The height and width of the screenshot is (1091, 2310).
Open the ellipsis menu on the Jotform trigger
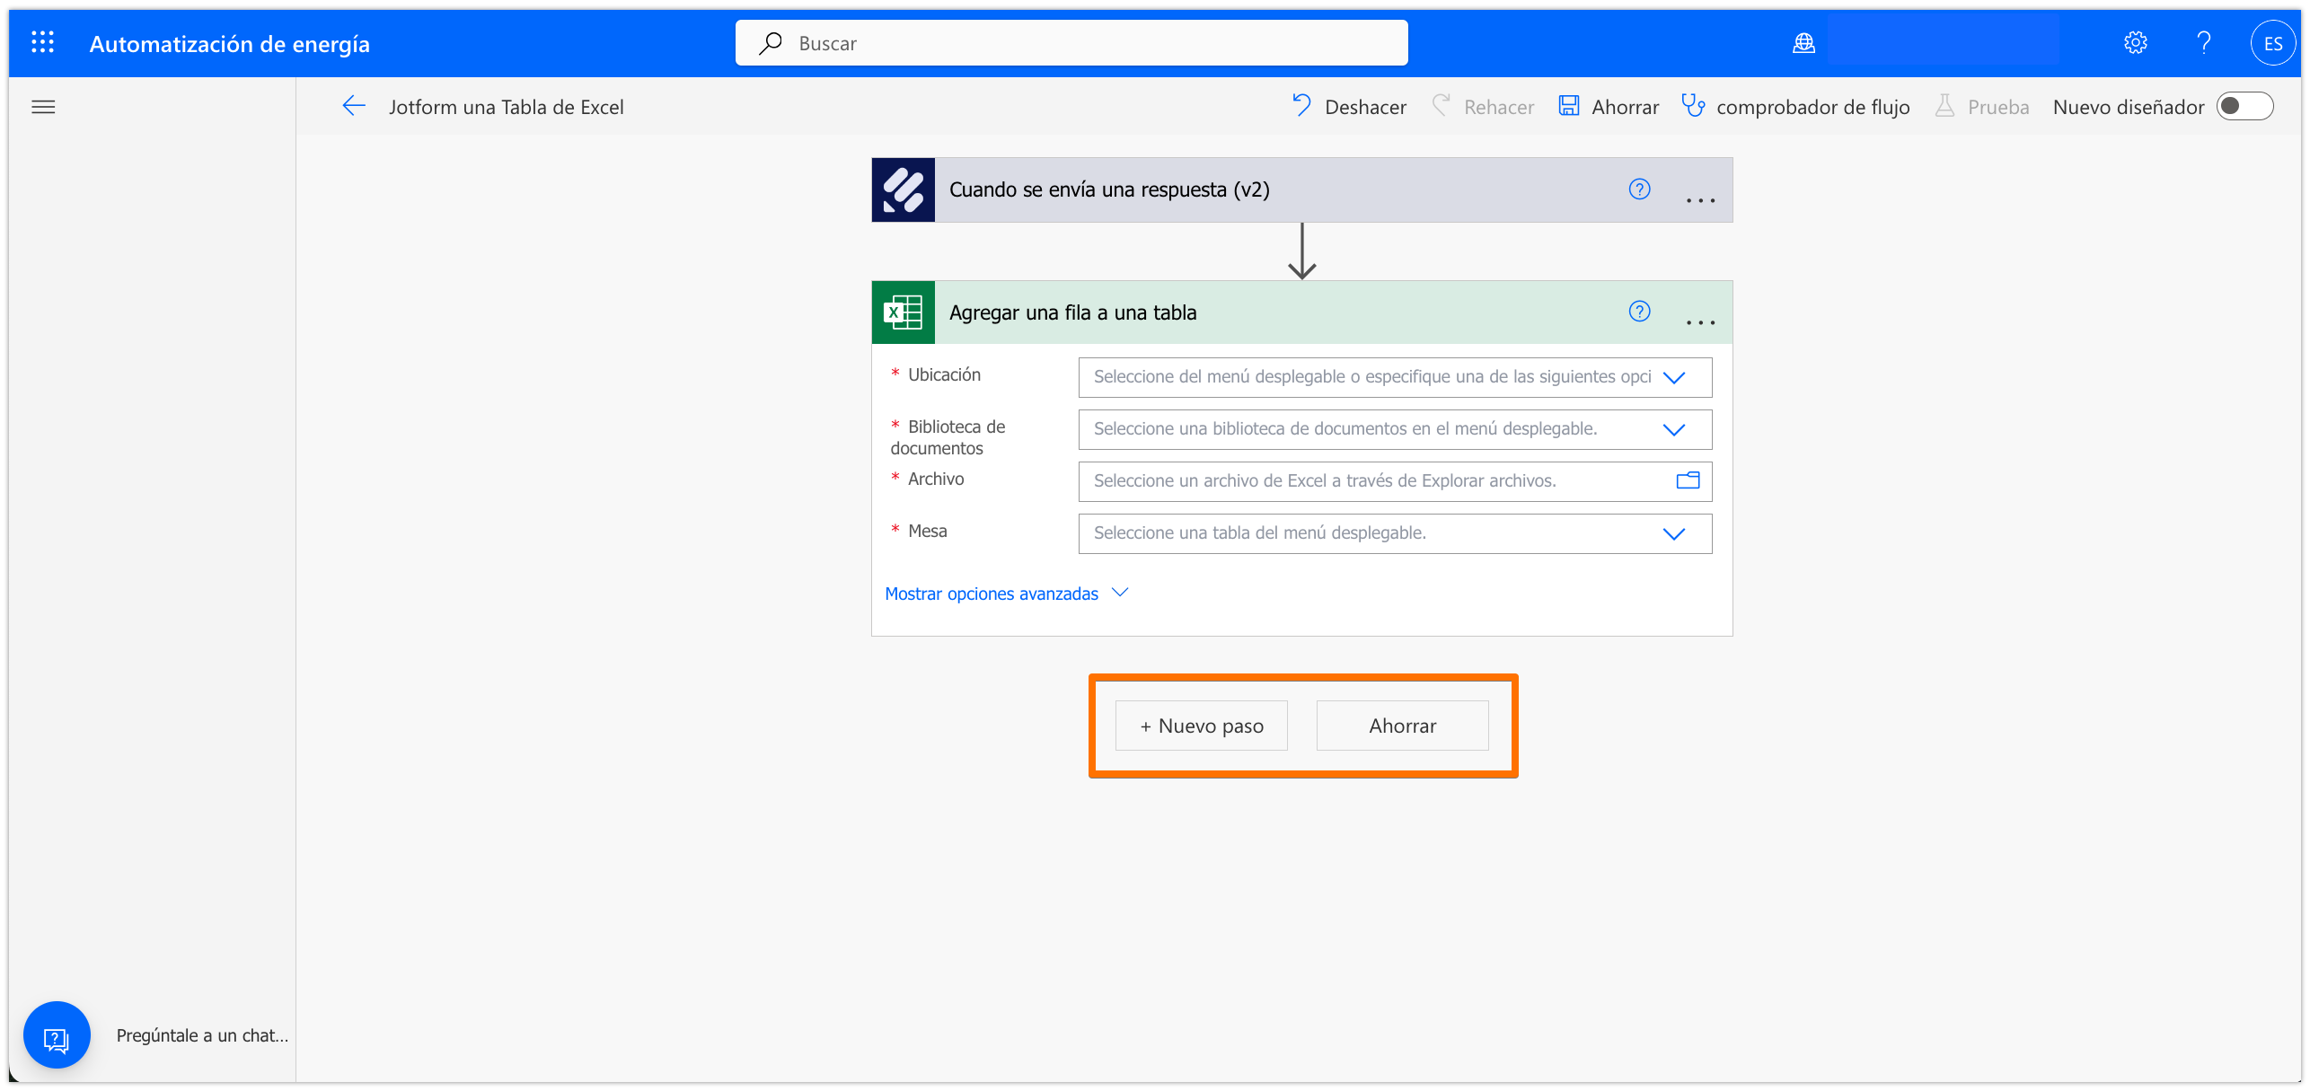pos(1700,200)
